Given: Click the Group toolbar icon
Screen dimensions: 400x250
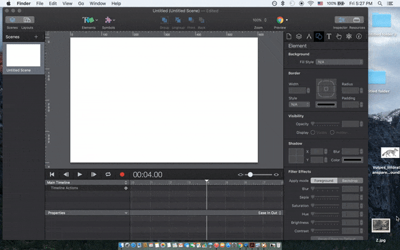Looking at the screenshot, I should coord(164,20).
